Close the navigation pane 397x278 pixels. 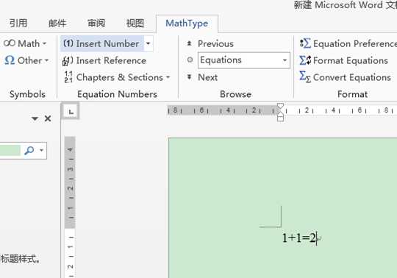point(48,118)
